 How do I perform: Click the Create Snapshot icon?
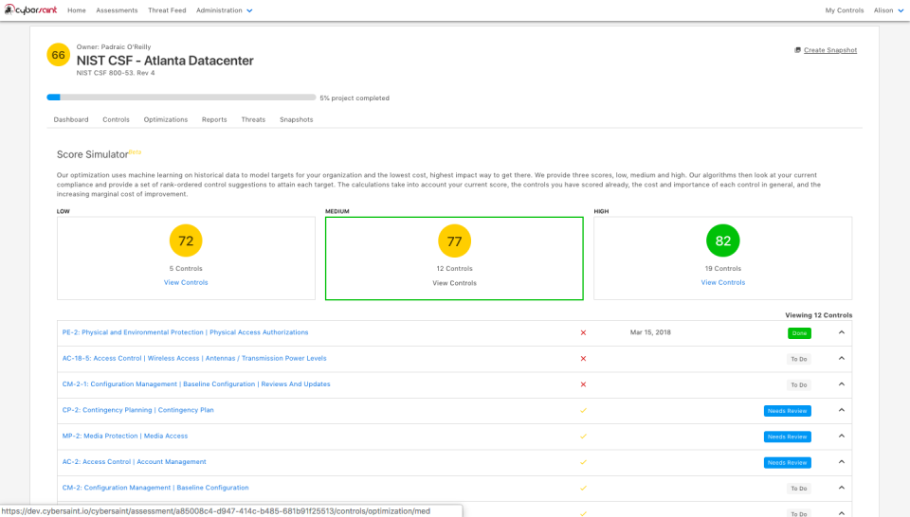click(797, 50)
